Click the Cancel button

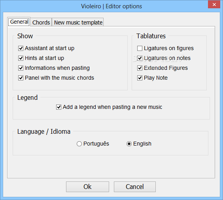tap(135, 187)
